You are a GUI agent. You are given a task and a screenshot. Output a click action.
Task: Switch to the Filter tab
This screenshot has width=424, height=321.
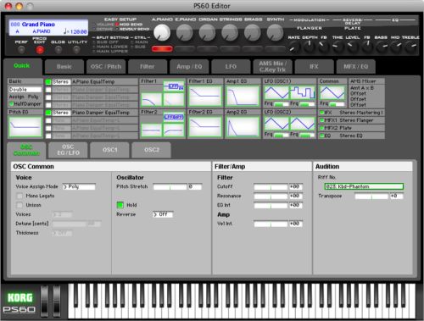(147, 67)
